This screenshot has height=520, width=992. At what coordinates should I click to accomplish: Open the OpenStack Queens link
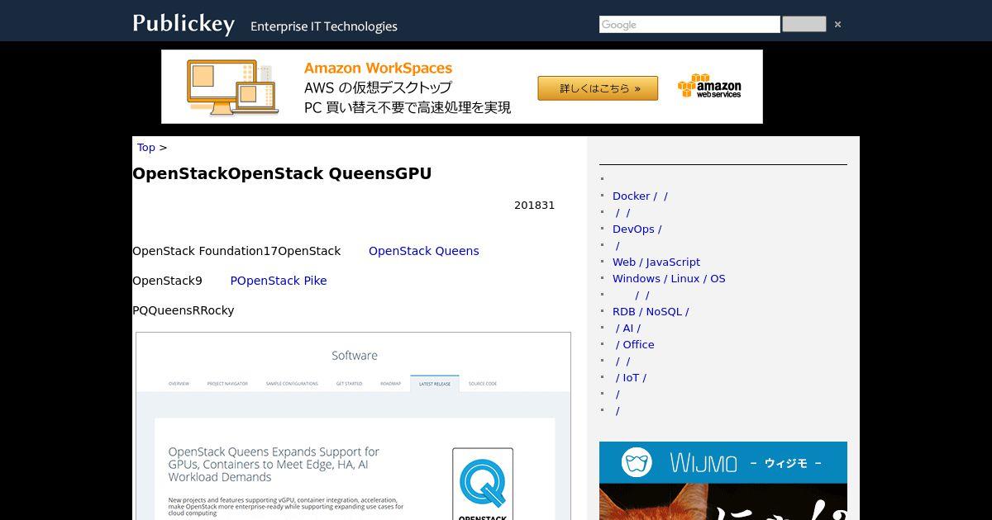(424, 251)
